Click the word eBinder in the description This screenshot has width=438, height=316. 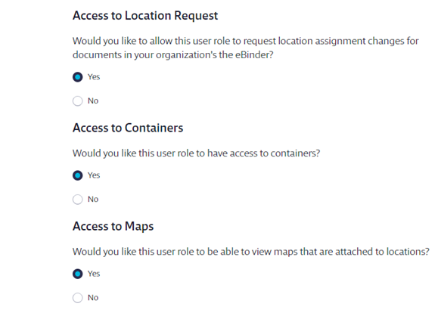[254, 54]
